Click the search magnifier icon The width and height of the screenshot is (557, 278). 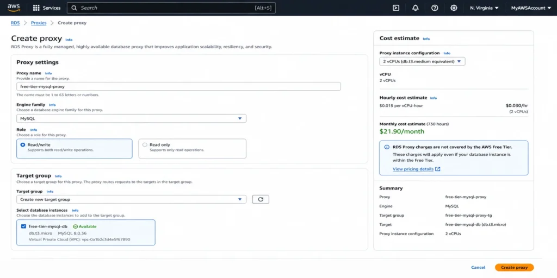pyautogui.click(x=74, y=8)
